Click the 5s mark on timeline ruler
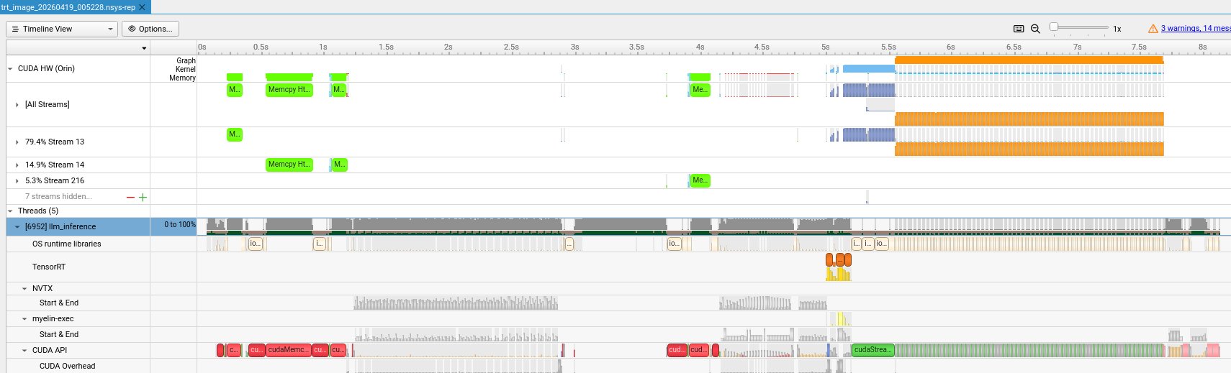Viewport: 1231px width, 373px height. 826,47
